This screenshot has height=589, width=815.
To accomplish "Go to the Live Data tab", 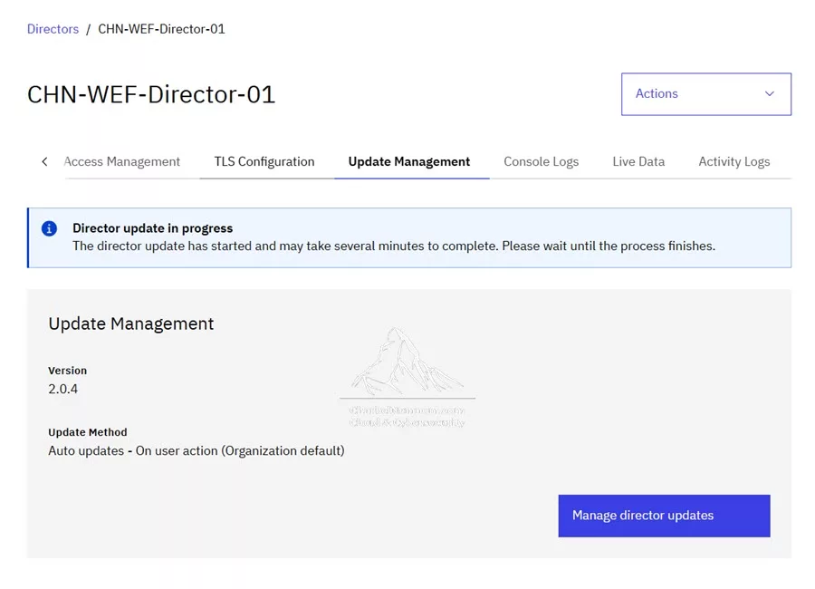I will click(638, 162).
